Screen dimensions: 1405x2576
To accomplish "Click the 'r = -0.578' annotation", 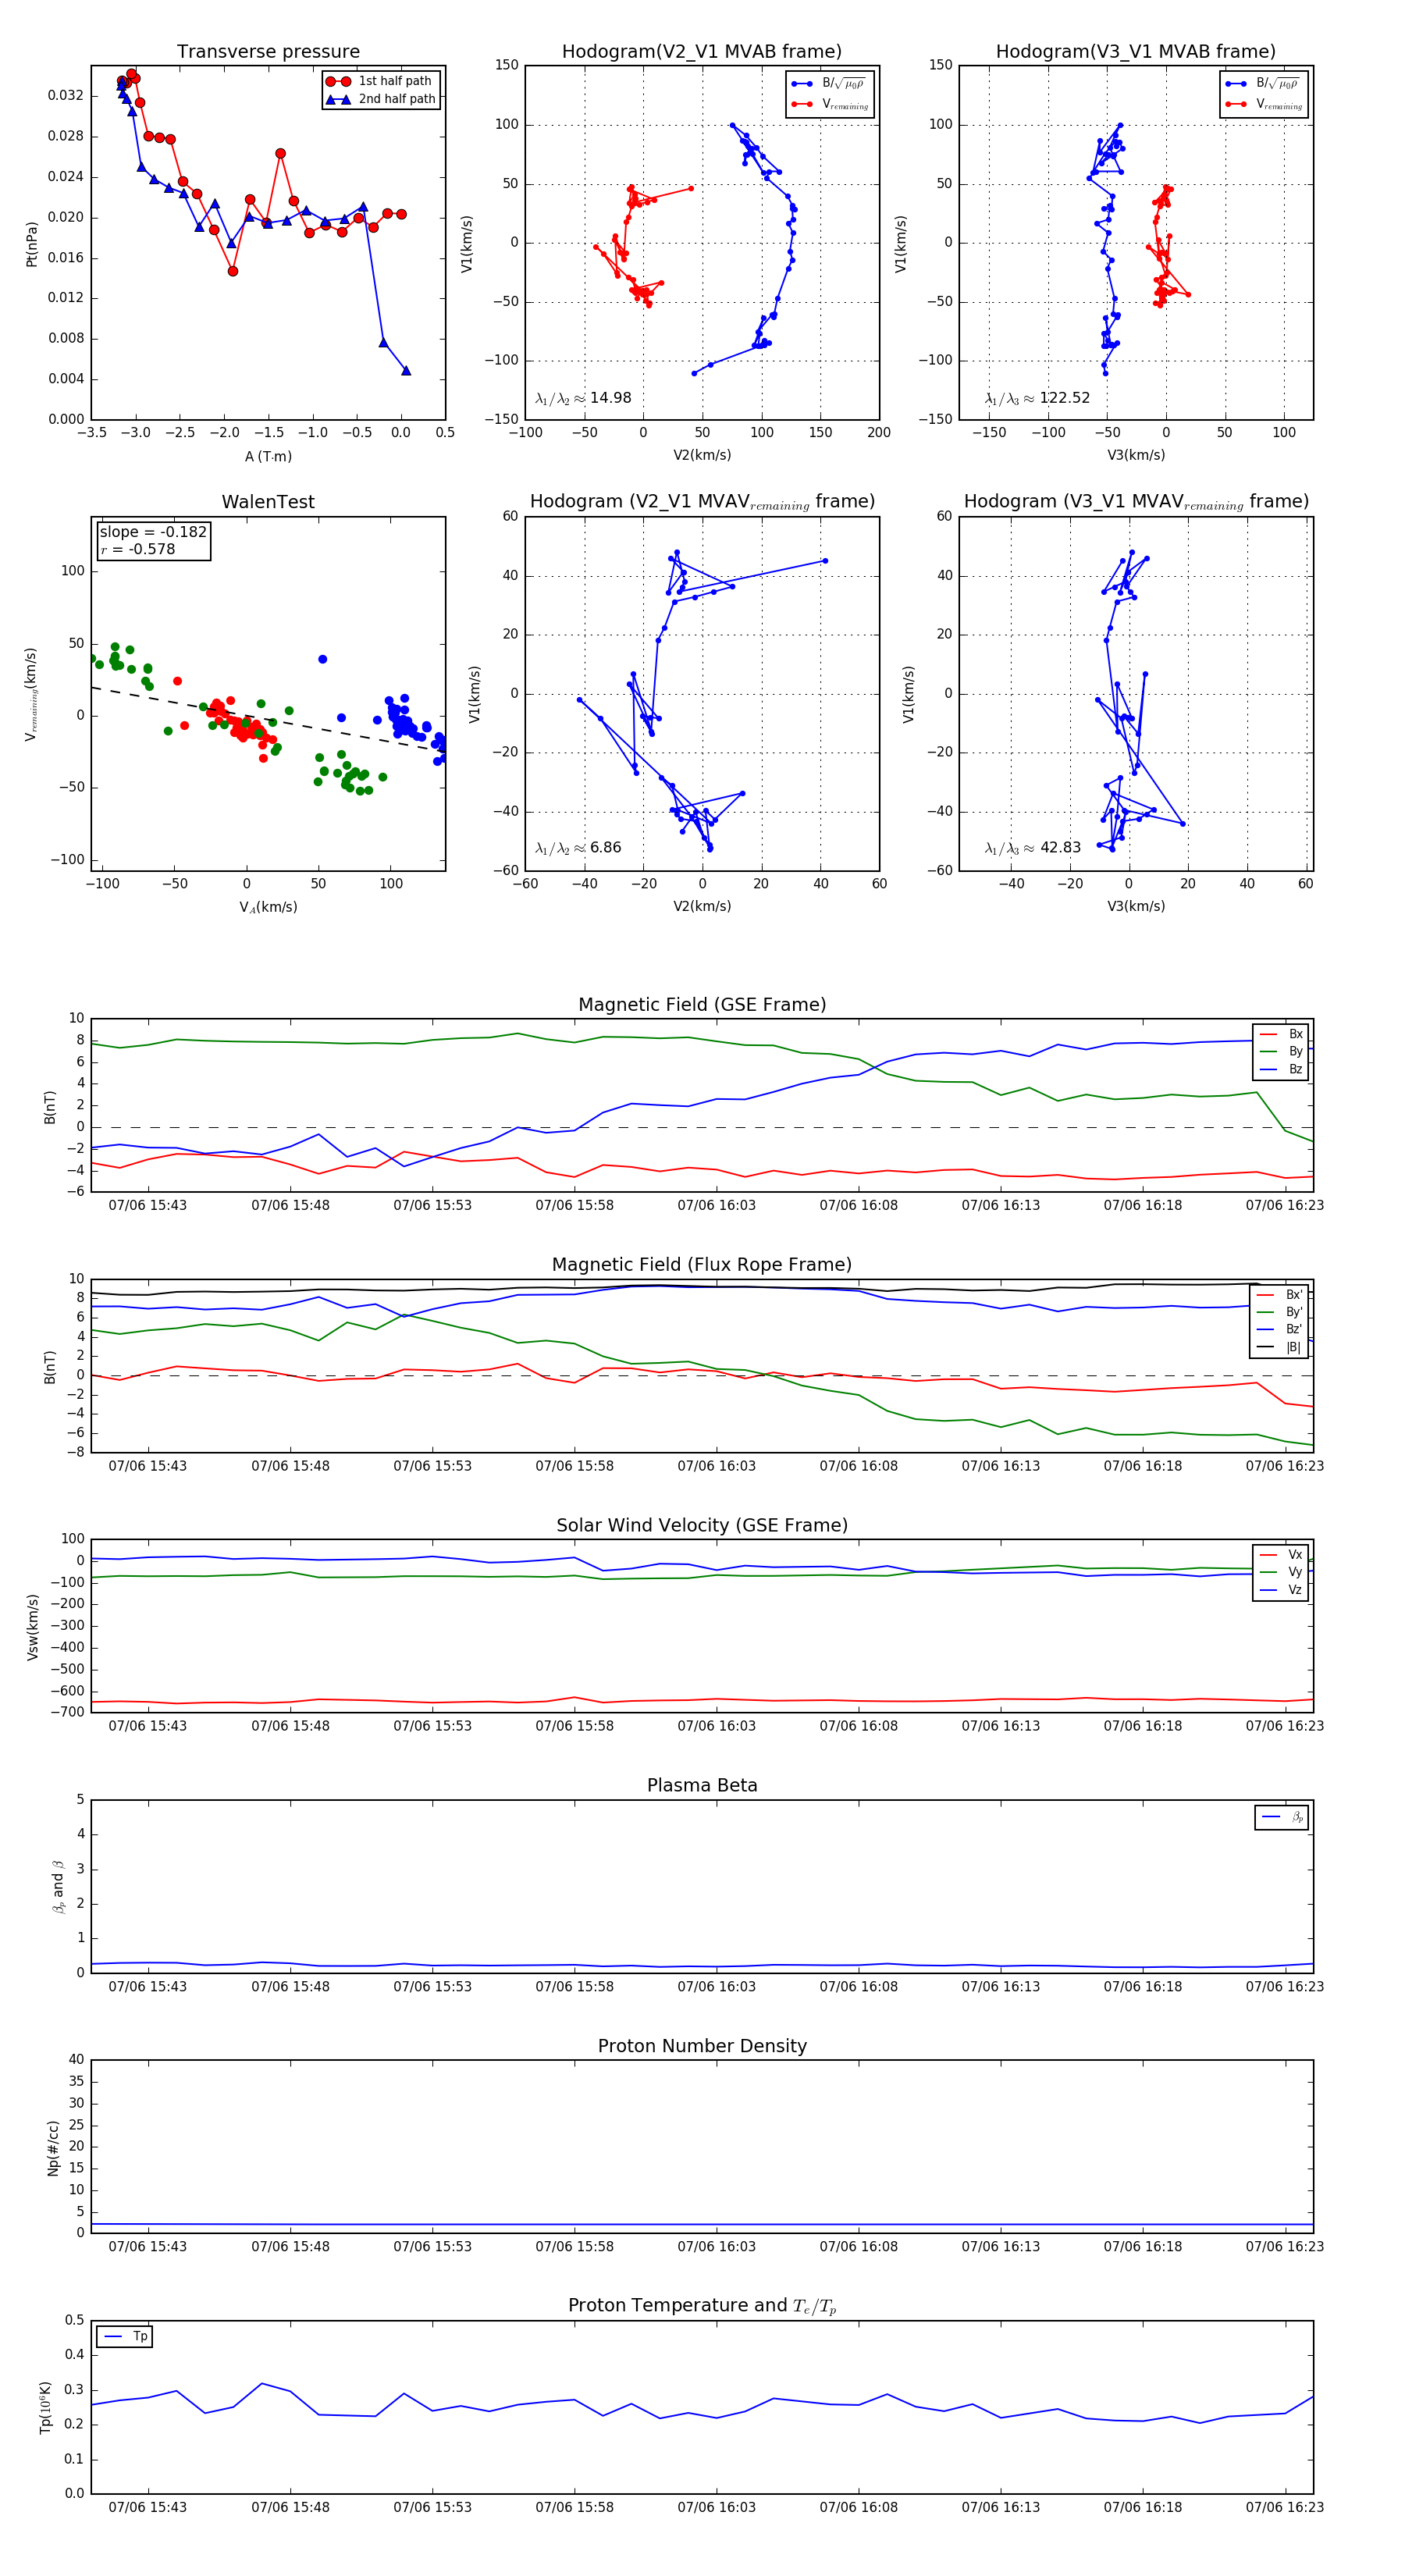I will (x=138, y=549).
